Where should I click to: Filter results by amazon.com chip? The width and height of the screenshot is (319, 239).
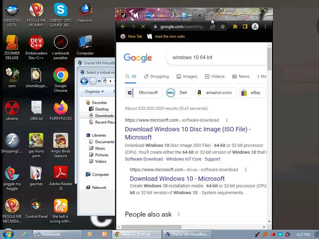click(x=216, y=93)
